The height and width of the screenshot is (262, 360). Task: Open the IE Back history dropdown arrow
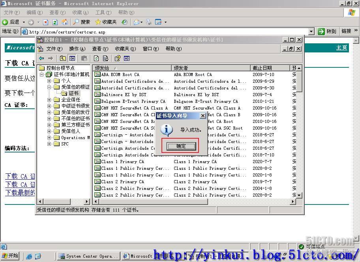coord(24,22)
